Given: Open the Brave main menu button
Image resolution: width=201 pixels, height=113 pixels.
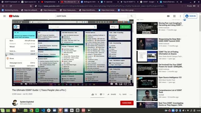Looking at the screenshot, I should click(198, 6).
